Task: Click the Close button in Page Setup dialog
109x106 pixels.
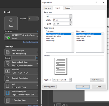Action: click(99, 87)
